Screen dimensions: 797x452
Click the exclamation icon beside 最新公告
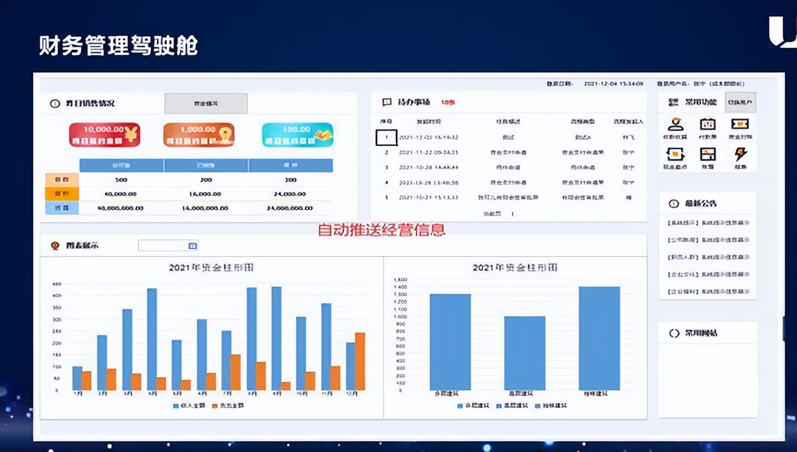(673, 203)
